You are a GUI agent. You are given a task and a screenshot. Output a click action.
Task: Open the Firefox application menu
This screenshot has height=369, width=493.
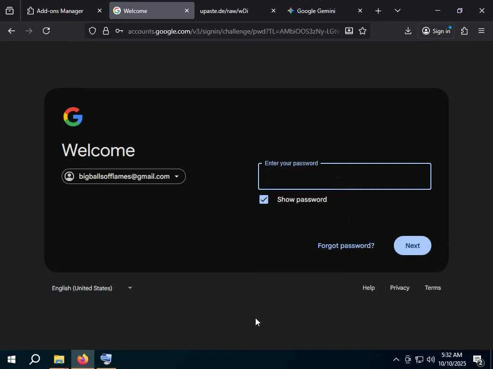481,31
